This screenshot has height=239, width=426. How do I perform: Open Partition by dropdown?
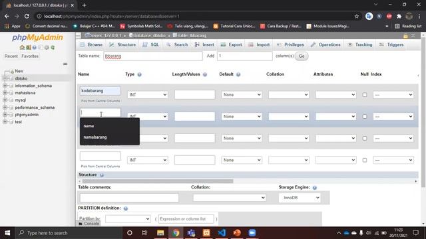(x=128, y=218)
